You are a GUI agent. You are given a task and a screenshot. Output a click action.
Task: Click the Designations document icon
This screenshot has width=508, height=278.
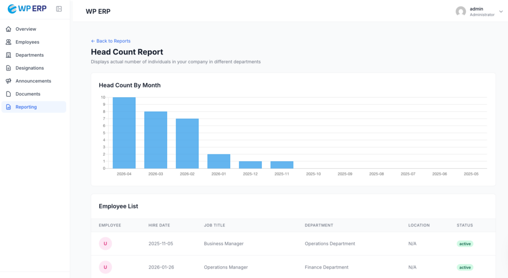8,68
